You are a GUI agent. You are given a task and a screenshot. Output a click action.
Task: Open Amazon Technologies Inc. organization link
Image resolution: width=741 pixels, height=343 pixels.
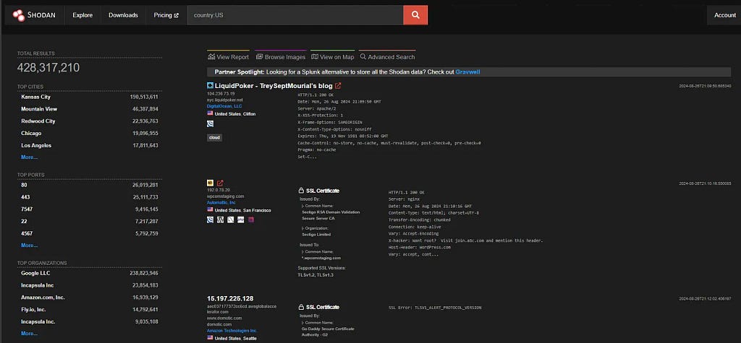click(x=232, y=331)
